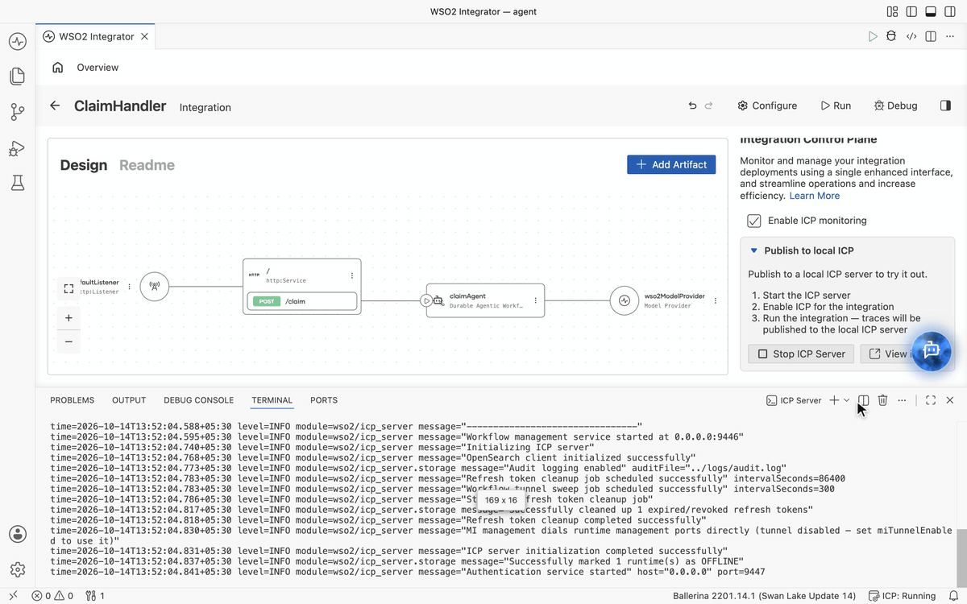Click the Add Artifact button

click(x=671, y=164)
